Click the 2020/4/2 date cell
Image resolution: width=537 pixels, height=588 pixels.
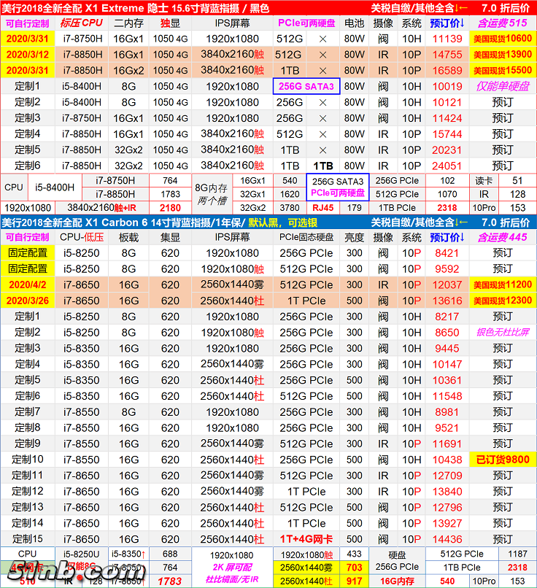[x=27, y=285]
